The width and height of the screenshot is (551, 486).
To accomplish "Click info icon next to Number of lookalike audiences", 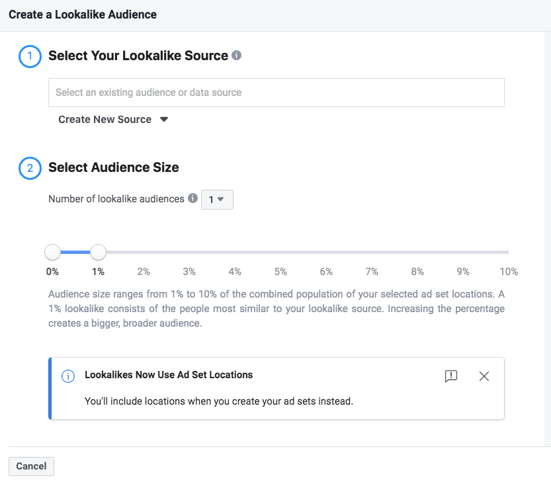I will pos(192,198).
